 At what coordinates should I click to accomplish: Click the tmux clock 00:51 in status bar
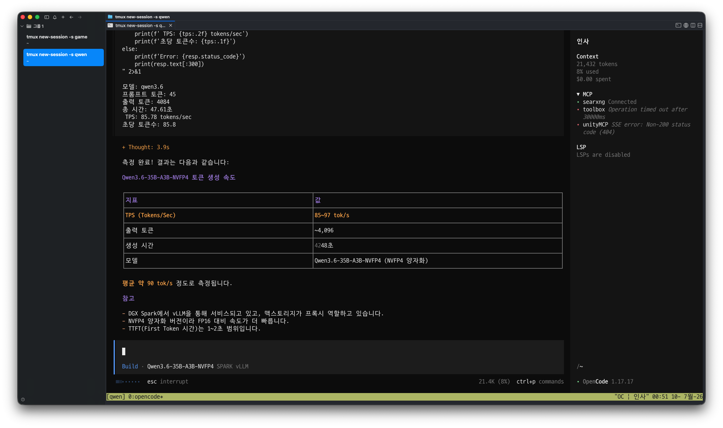(660, 397)
